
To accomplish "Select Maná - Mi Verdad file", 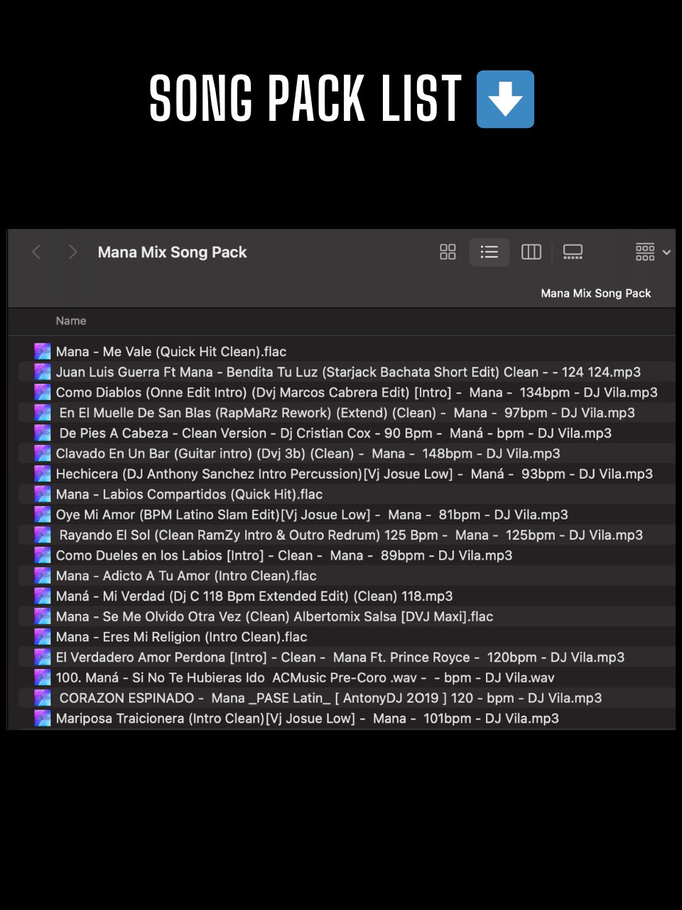I will [x=254, y=596].
